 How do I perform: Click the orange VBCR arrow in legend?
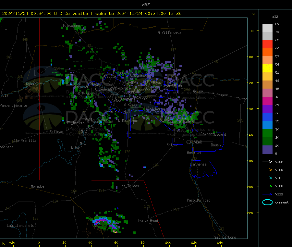[267, 170]
